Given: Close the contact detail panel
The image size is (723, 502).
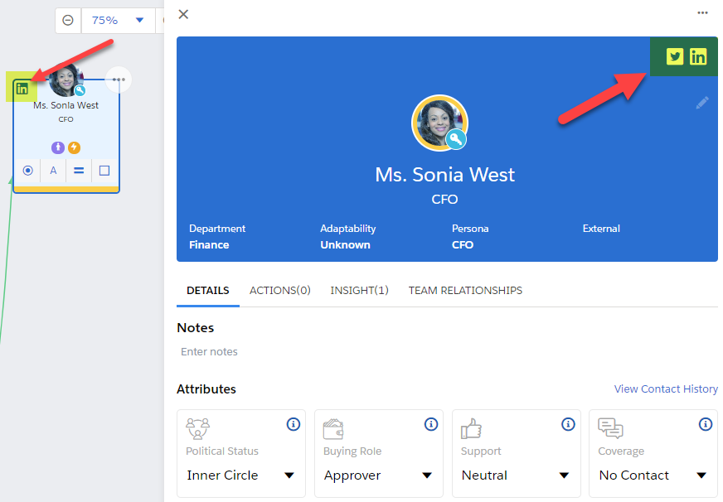Looking at the screenshot, I should tap(183, 14).
